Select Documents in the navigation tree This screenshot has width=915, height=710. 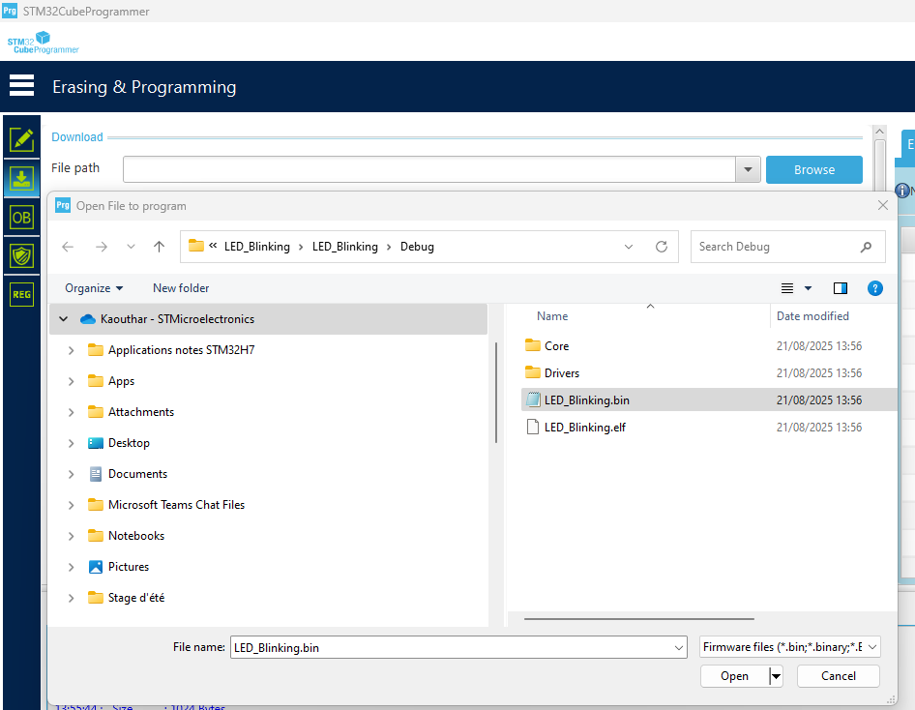137,474
